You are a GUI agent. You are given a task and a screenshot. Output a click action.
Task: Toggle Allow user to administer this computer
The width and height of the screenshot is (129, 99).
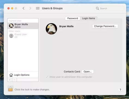[47, 77]
